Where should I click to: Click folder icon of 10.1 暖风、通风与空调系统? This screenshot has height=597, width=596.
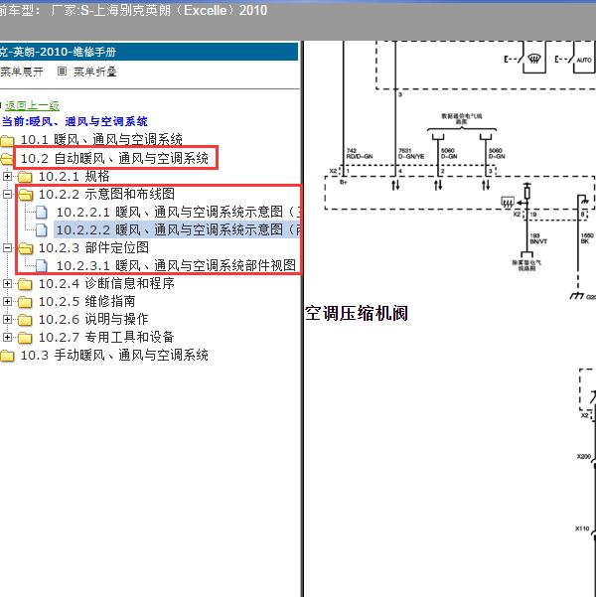(x=7, y=141)
